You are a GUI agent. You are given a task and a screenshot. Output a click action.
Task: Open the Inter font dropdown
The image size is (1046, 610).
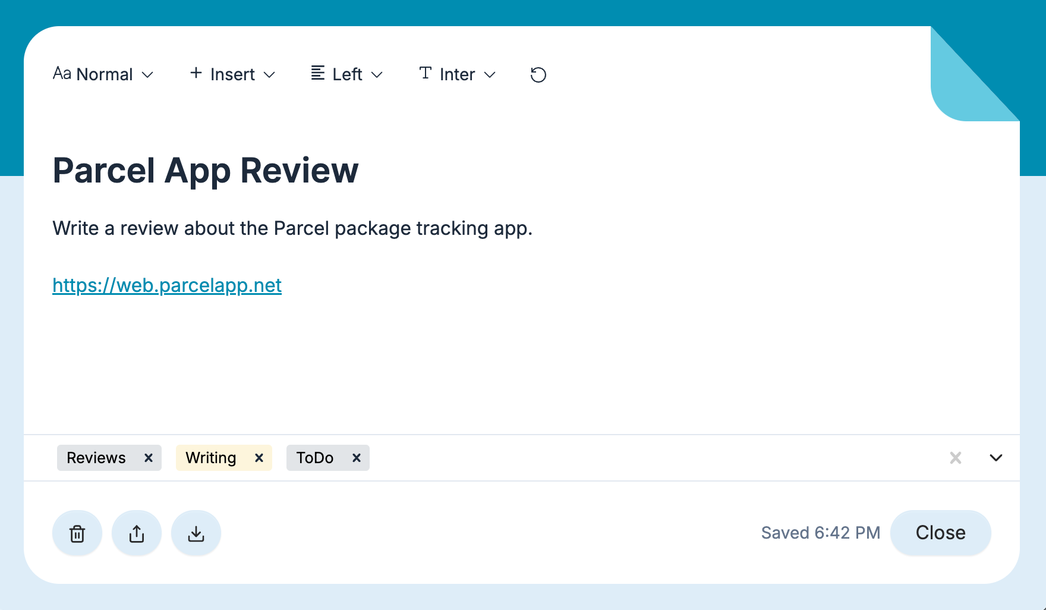pyautogui.click(x=457, y=74)
